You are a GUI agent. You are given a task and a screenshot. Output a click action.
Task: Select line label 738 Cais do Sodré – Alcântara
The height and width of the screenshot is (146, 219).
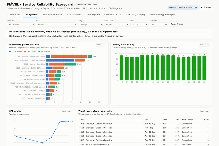(x=32, y=72)
